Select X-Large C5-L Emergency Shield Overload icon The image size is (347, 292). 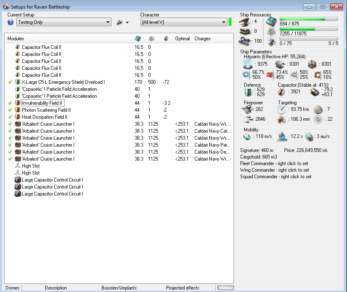18,82
